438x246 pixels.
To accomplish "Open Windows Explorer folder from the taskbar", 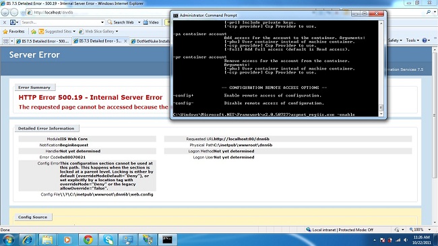I will pyautogui.click(x=47, y=239).
